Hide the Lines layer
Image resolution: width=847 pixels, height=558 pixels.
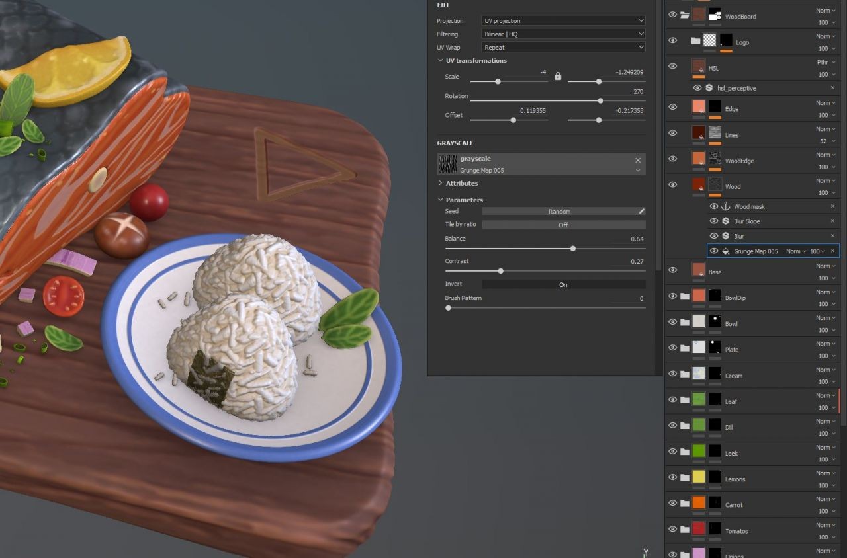[673, 133]
